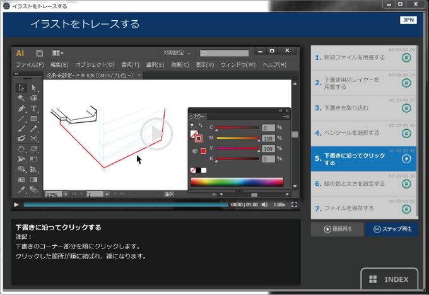Select the Paintbrush tool

[21, 129]
